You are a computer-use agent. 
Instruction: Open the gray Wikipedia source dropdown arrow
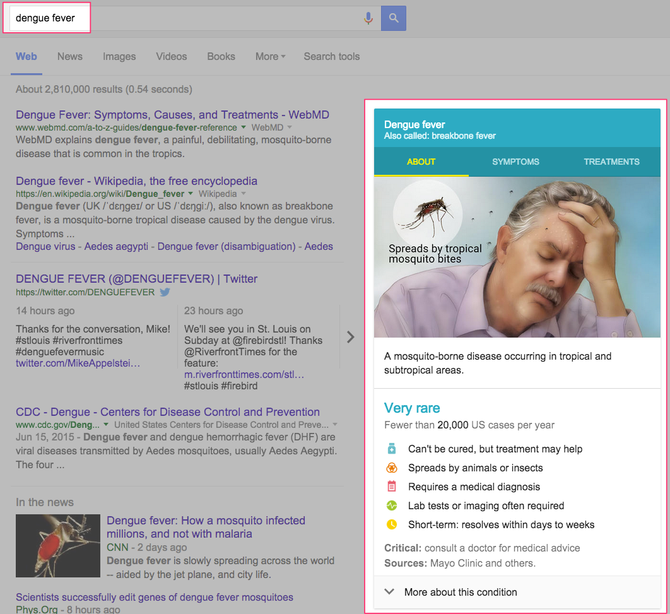243,194
